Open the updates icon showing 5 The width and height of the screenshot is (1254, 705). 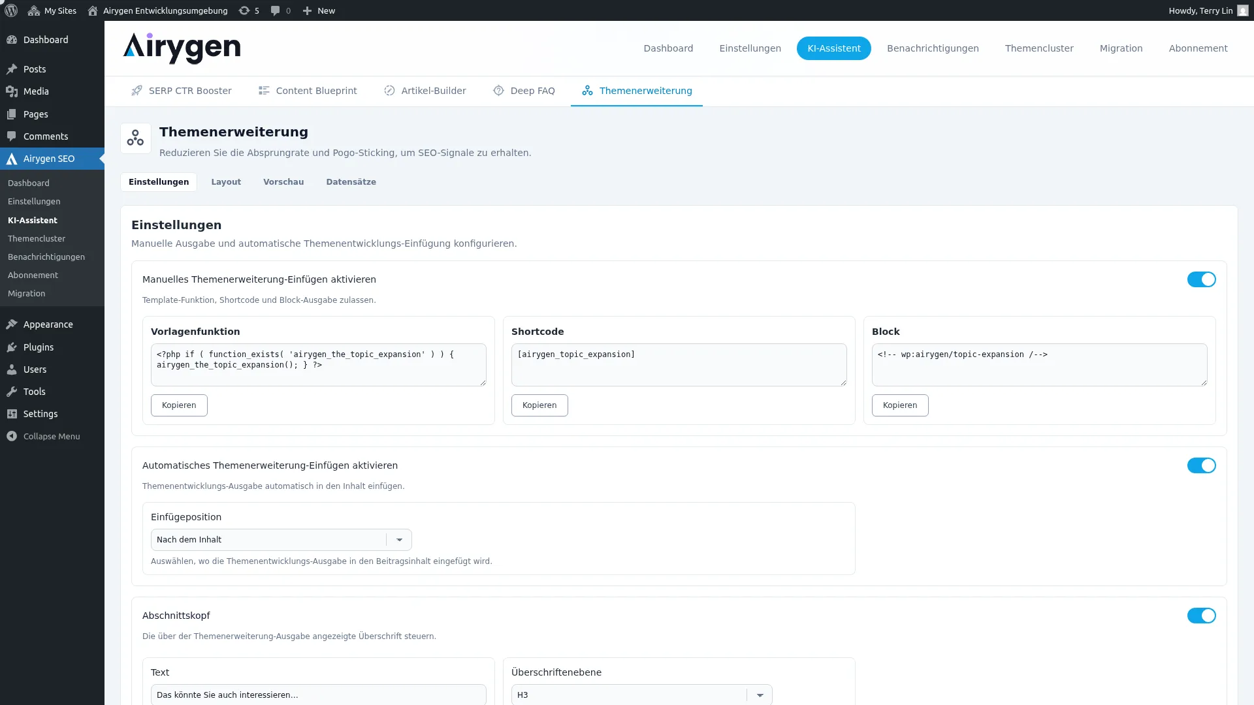(244, 10)
